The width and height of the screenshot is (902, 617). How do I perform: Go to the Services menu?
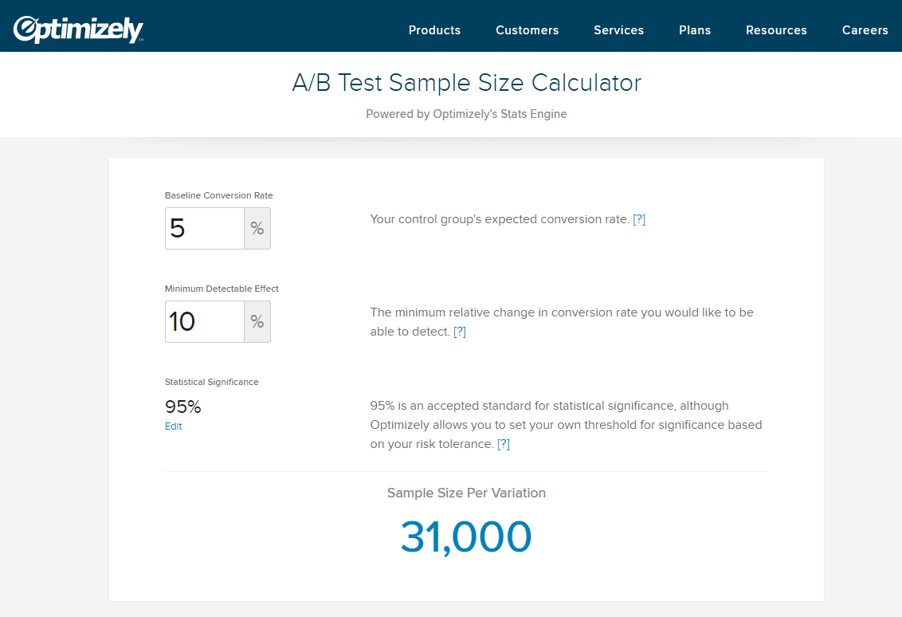click(618, 30)
